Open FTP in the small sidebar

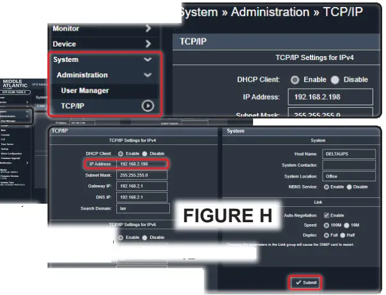click(x=3, y=140)
